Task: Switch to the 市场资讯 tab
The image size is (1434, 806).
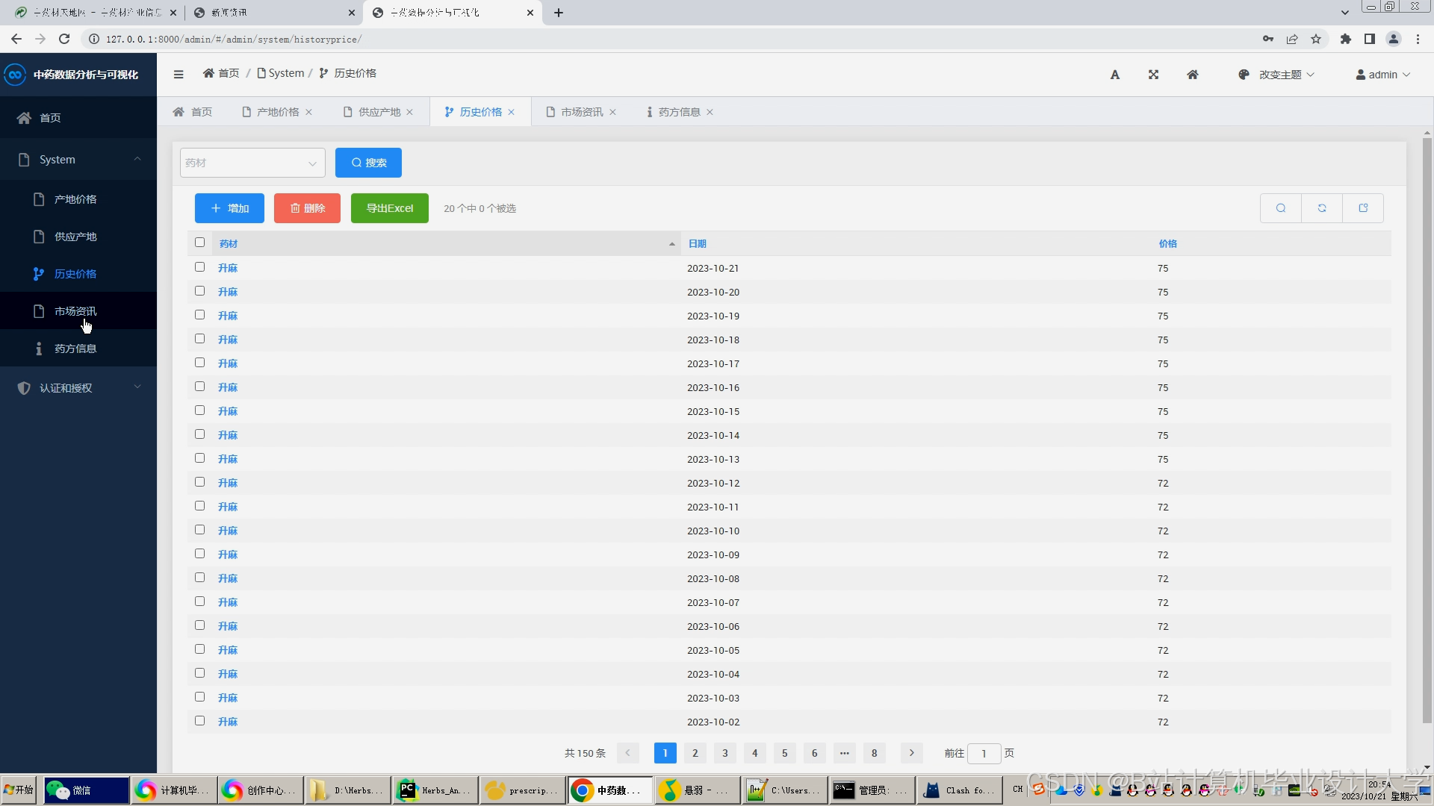Action: (581, 112)
